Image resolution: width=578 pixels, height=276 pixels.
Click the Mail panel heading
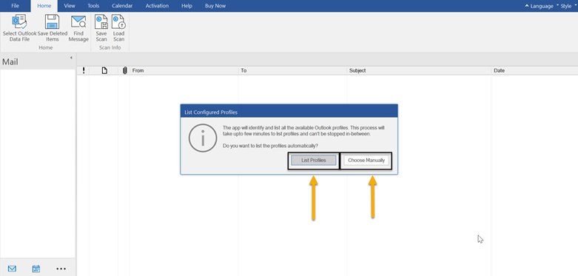click(10, 62)
